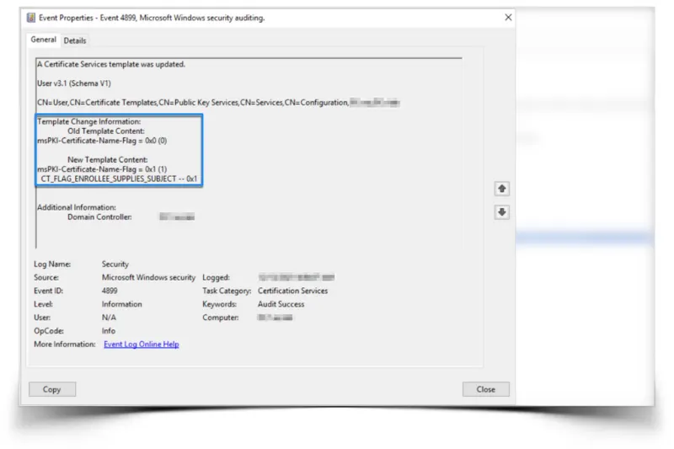Click the Event ID value '4899'

110,291
